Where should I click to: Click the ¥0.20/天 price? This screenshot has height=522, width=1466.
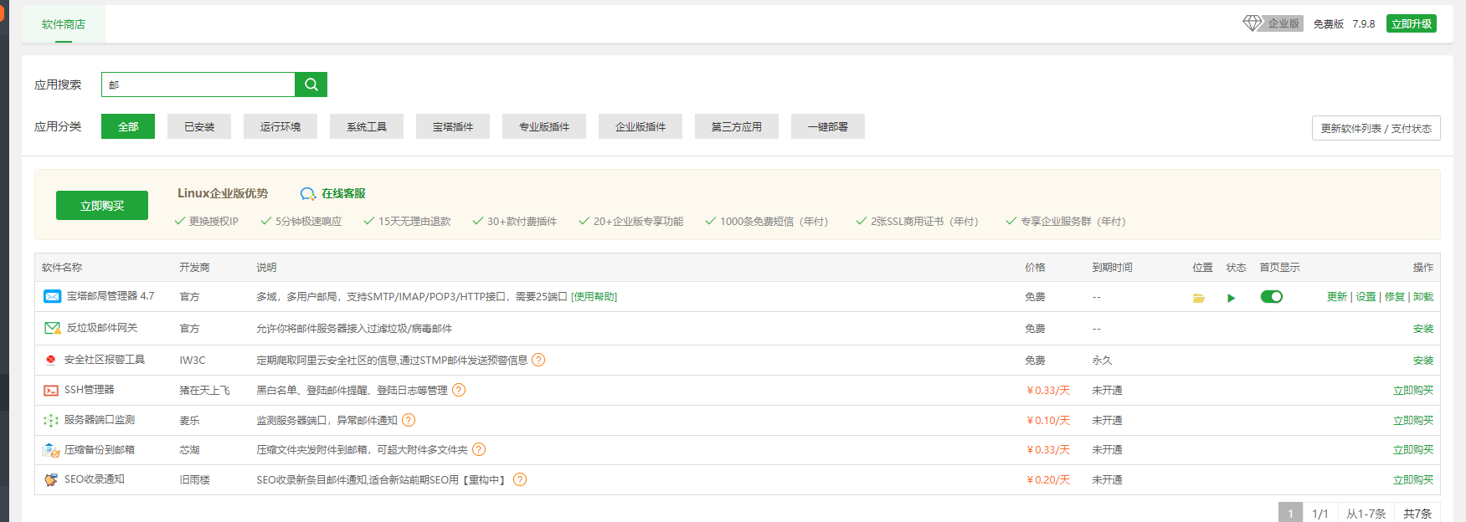coord(1048,480)
